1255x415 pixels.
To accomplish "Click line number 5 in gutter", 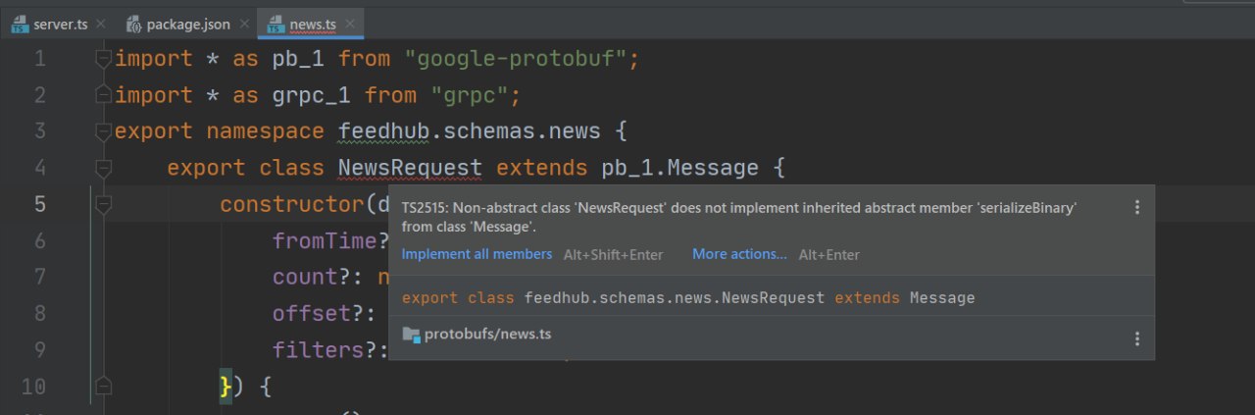I will click(39, 204).
